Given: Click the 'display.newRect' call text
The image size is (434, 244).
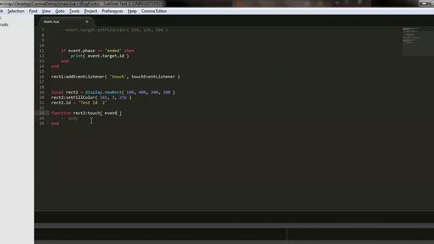Looking at the screenshot, I should click(103, 92).
